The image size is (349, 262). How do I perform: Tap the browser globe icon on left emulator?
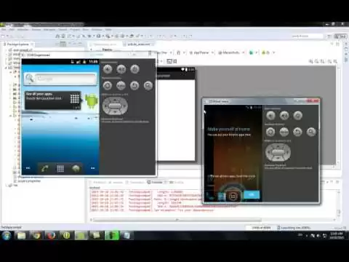(76, 168)
